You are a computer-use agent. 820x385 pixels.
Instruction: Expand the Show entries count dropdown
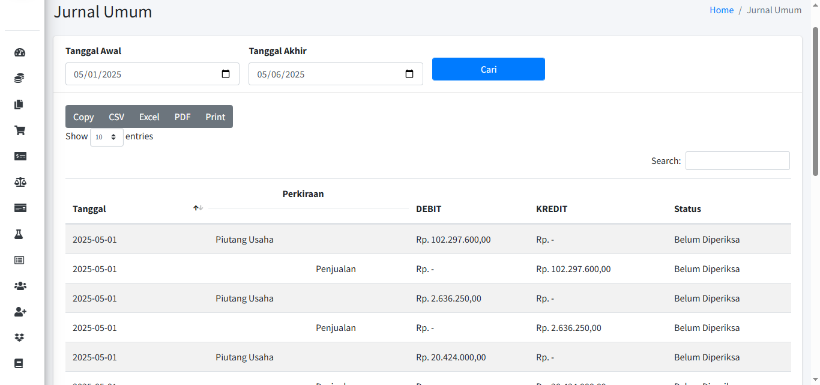(x=107, y=137)
